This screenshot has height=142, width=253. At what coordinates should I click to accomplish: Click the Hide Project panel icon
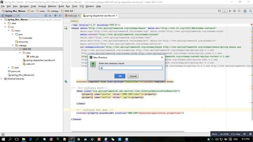pos(60,16)
